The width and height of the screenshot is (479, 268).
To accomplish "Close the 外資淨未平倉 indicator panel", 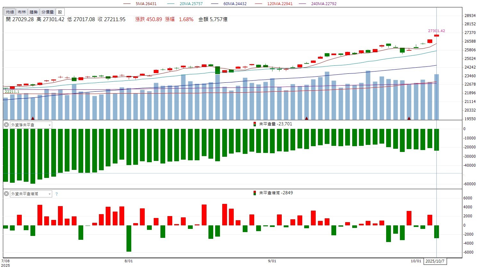I will (6, 125).
